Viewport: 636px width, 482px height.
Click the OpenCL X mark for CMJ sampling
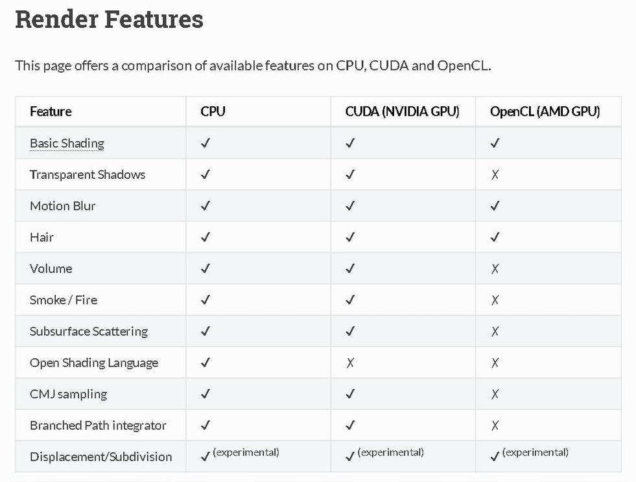pyautogui.click(x=495, y=394)
